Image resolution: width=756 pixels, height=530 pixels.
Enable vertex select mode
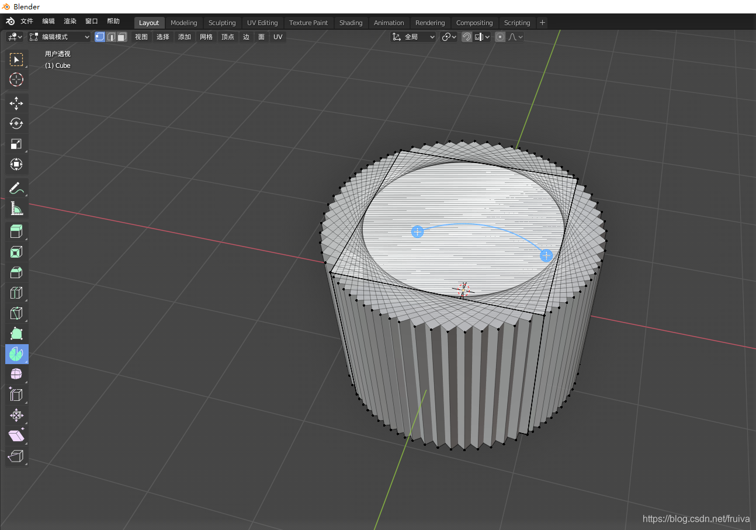[100, 37]
